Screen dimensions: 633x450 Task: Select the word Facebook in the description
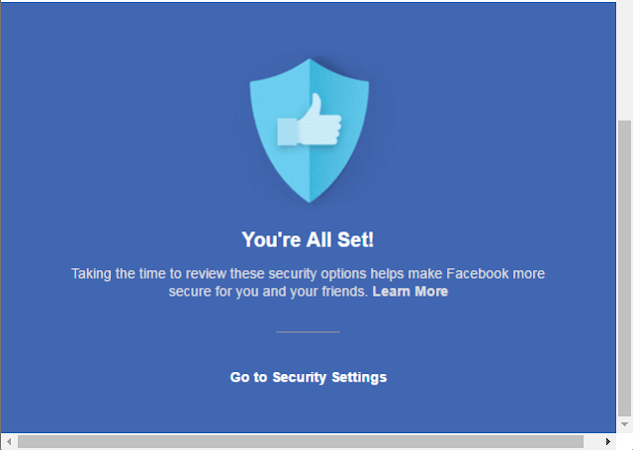point(477,274)
